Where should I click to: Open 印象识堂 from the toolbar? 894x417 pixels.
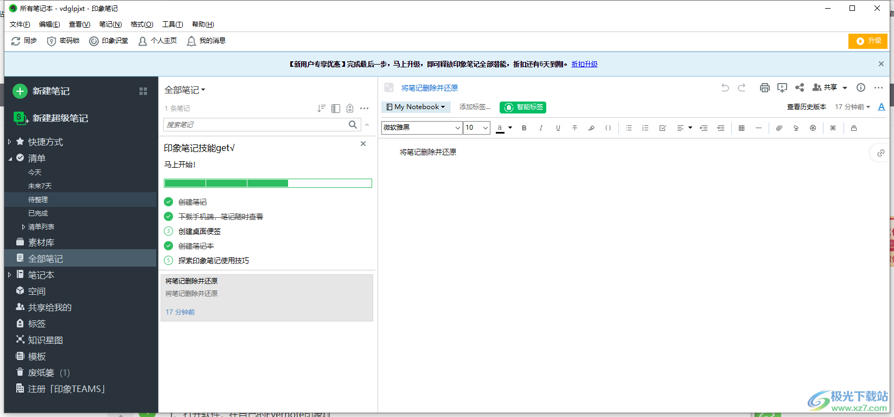(x=108, y=41)
